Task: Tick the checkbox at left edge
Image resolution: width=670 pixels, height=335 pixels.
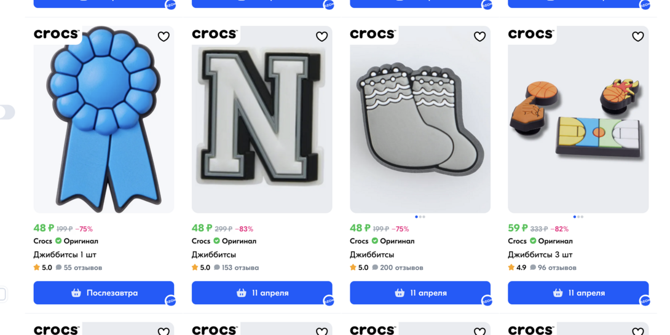Action: click(x=2, y=294)
